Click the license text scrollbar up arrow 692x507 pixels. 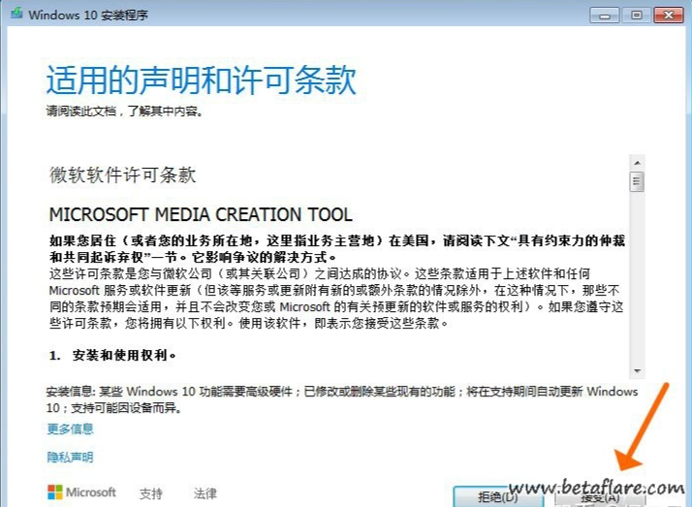click(637, 163)
